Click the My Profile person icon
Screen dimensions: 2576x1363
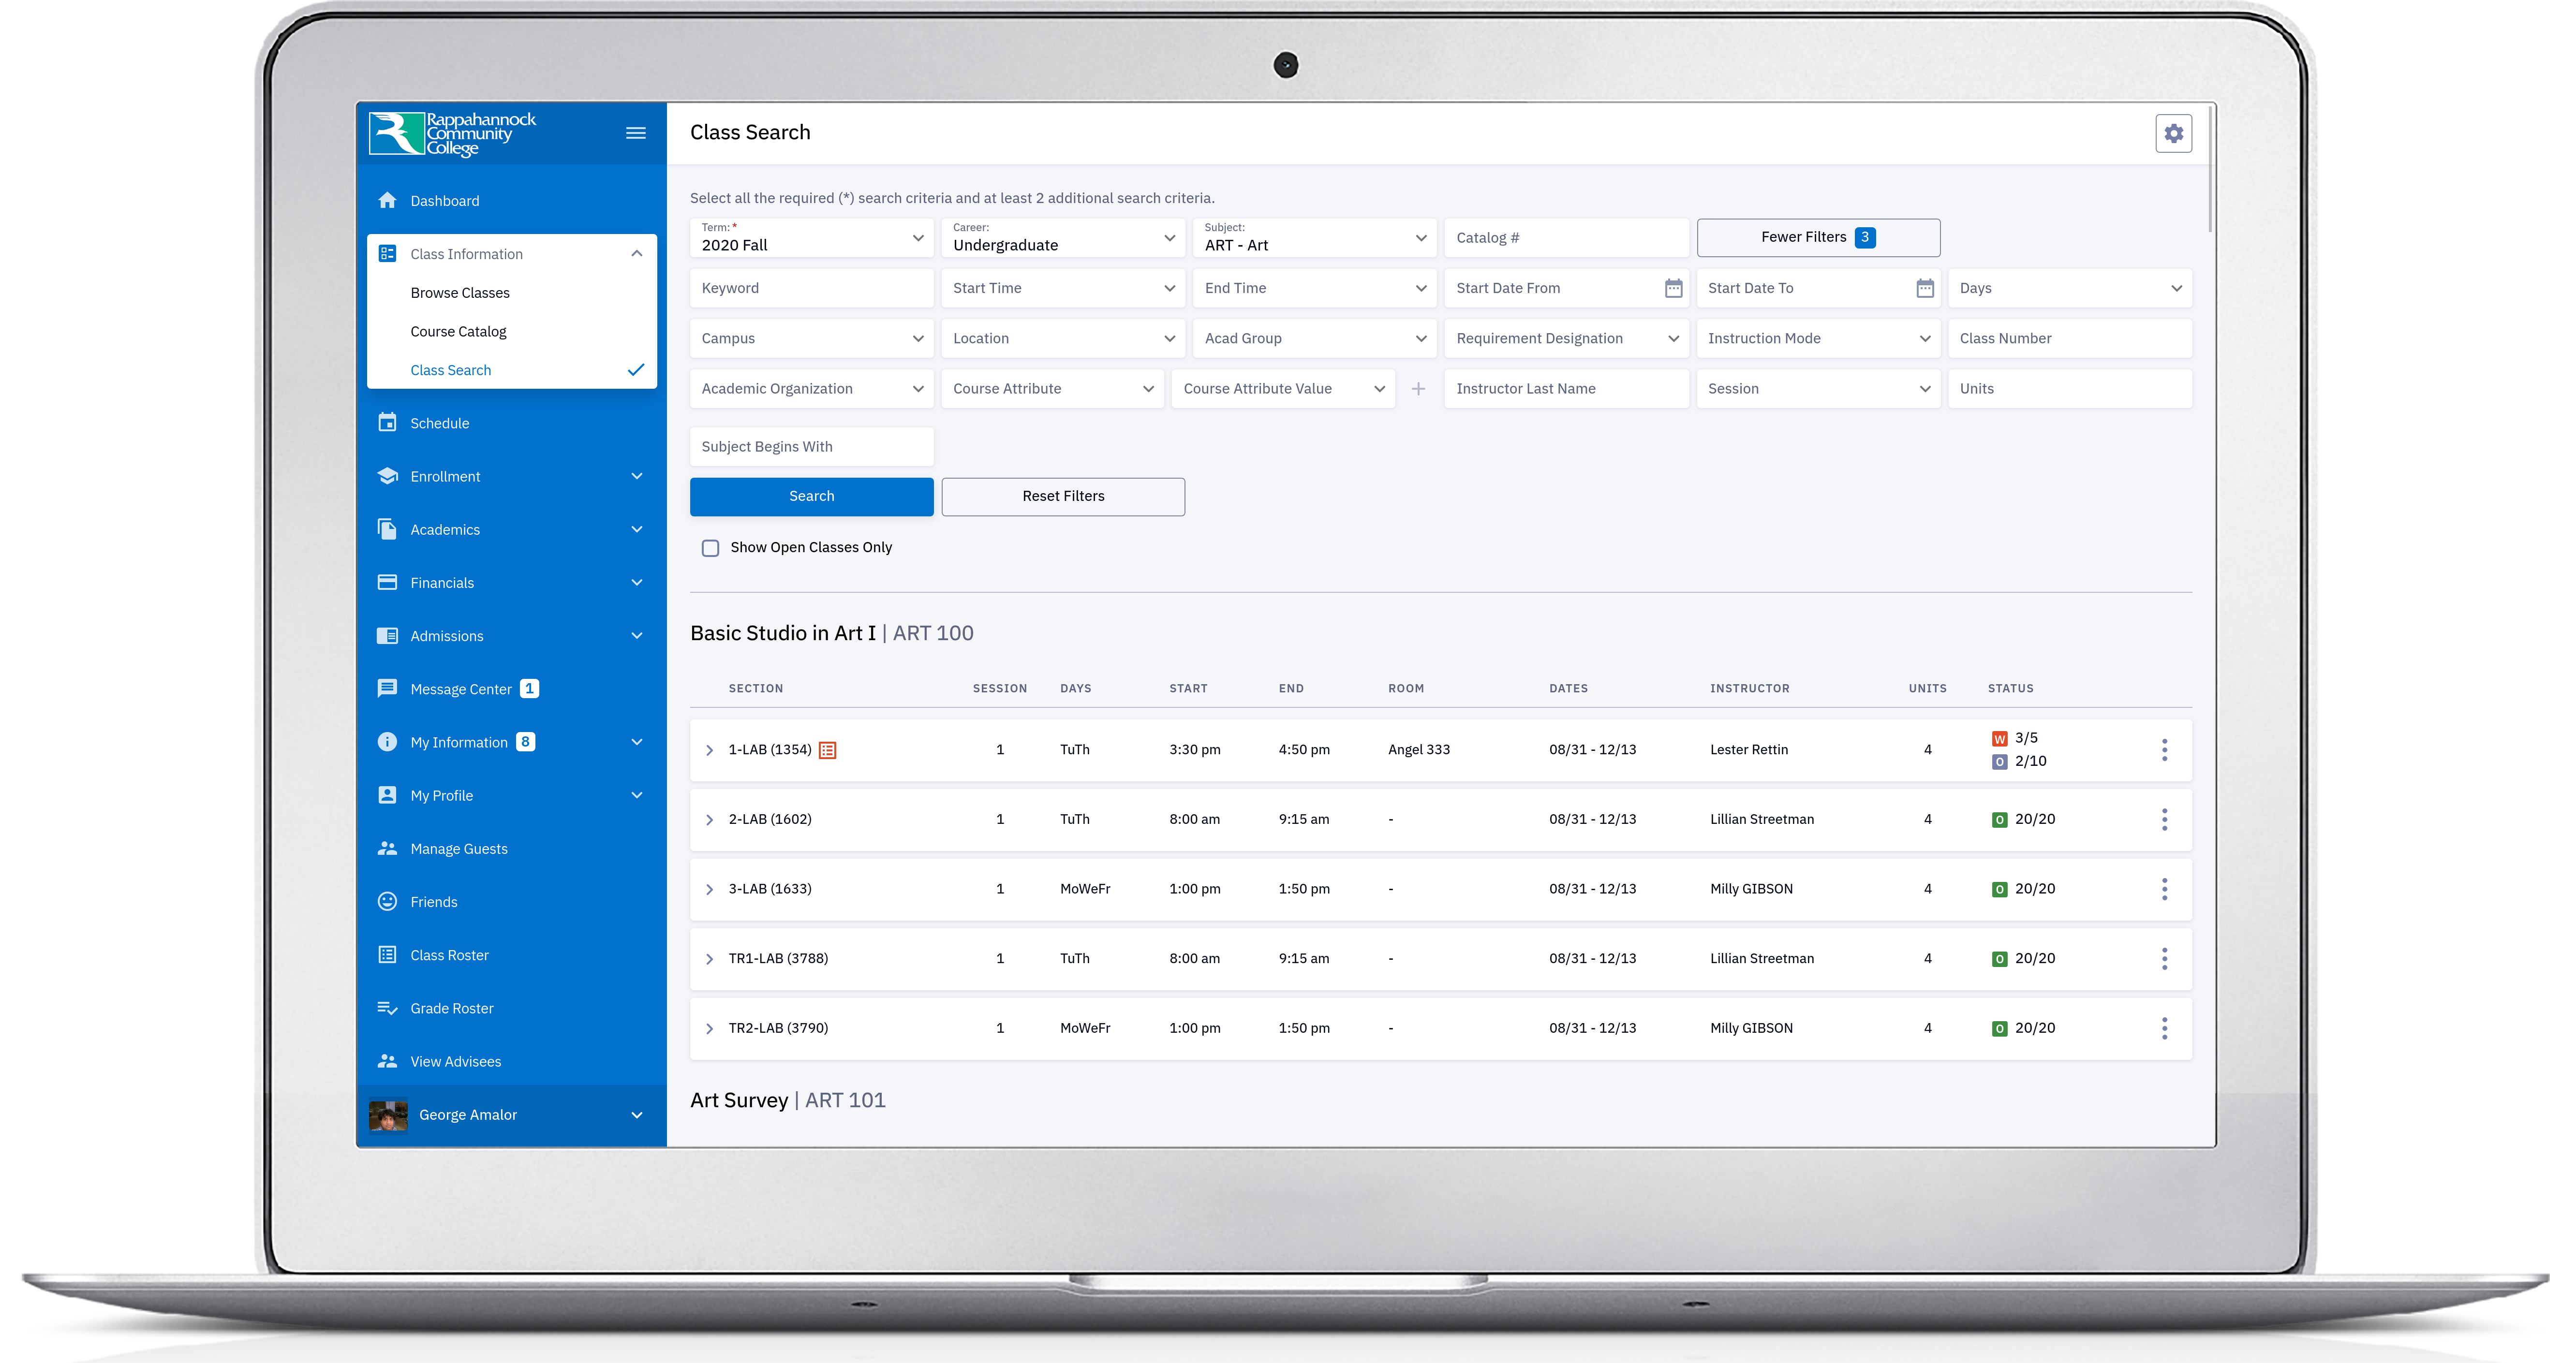388,794
